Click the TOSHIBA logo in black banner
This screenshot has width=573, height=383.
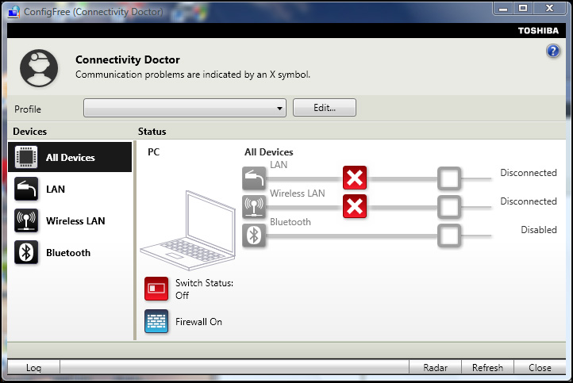pyautogui.click(x=538, y=31)
